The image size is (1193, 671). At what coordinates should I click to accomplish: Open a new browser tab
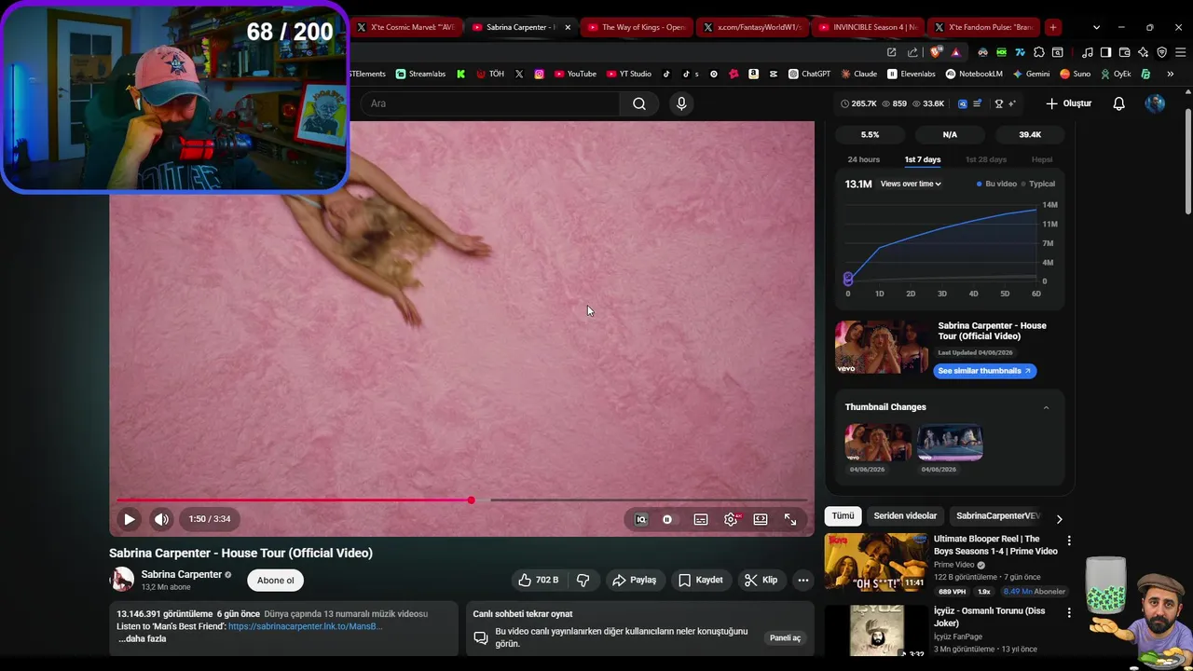(1053, 27)
